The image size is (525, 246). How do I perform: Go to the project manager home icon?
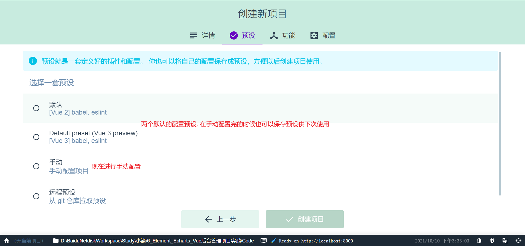coord(7,241)
